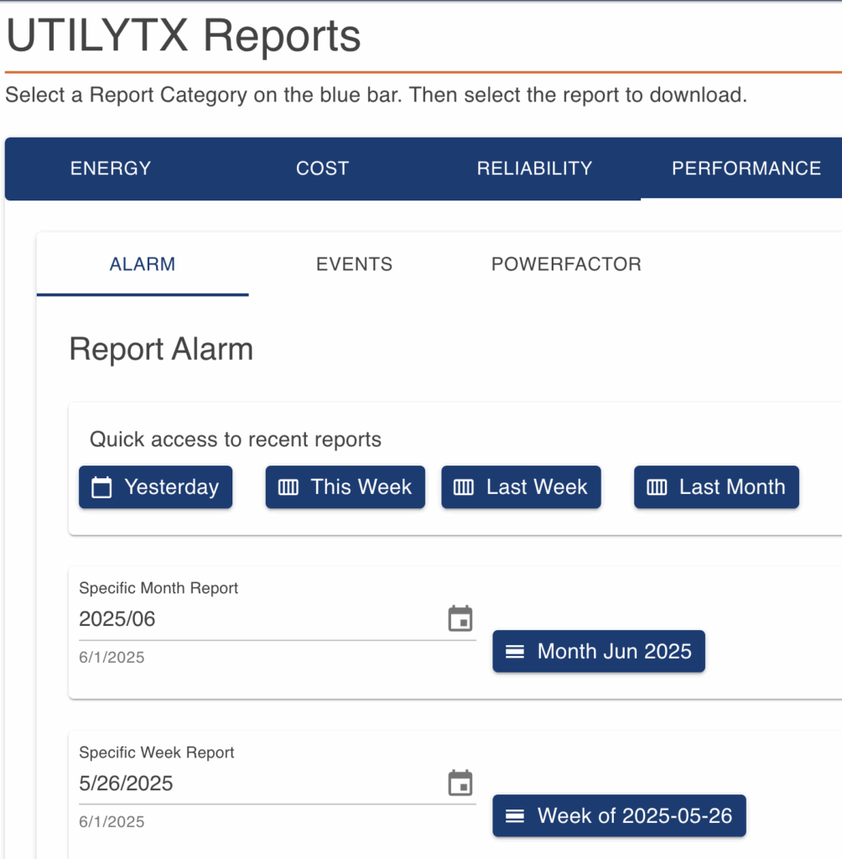This screenshot has height=859, width=842.
Task: Select the RELIABILITY category tab
Action: coord(534,169)
